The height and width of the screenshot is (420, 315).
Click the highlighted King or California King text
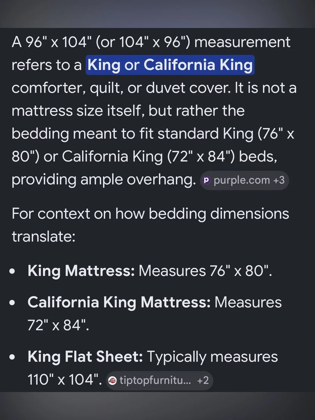click(170, 65)
